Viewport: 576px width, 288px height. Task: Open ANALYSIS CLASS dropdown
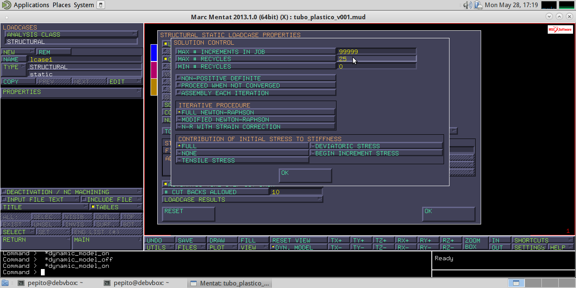(71, 35)
